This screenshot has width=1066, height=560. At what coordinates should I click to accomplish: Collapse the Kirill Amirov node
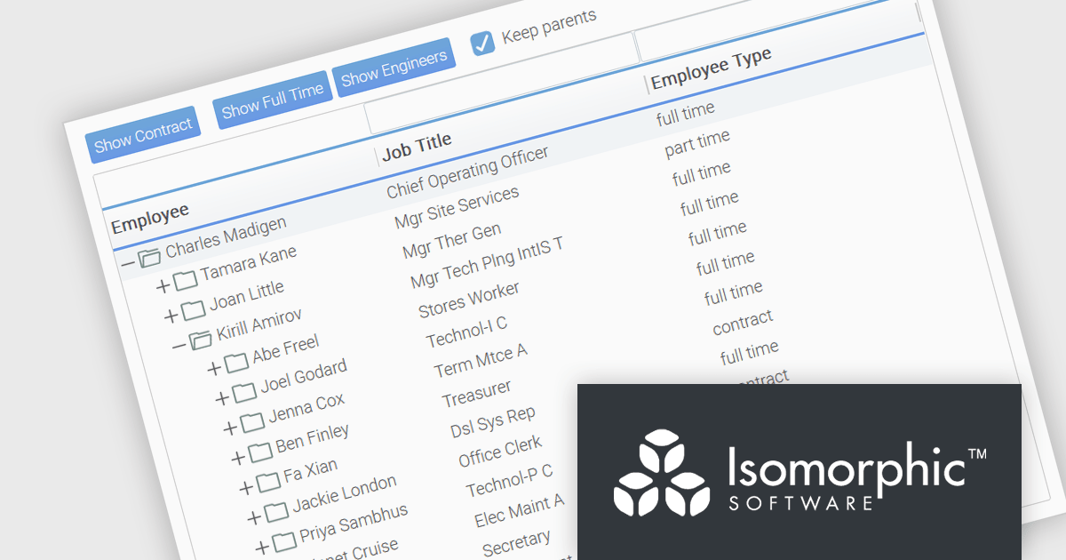point(179,345)
